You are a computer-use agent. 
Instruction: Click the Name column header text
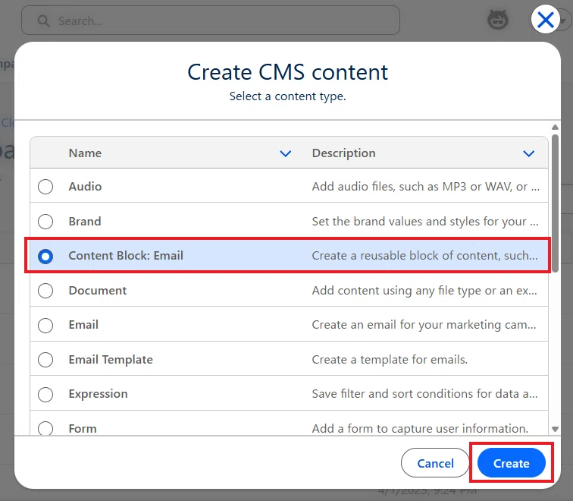(x=85, y=153)
